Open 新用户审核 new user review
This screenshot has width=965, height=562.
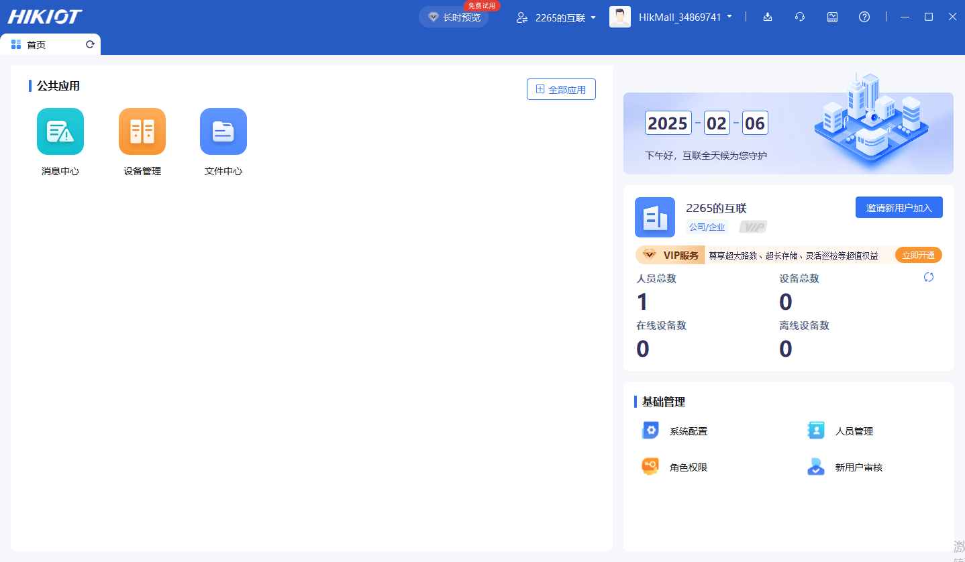click(x=816, y=467)
